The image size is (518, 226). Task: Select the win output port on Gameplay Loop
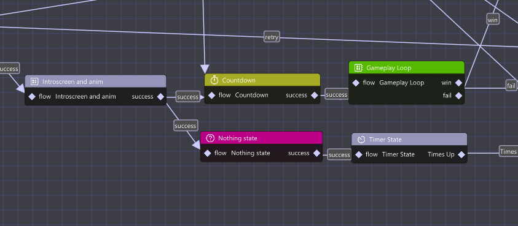tap(458, 83)
